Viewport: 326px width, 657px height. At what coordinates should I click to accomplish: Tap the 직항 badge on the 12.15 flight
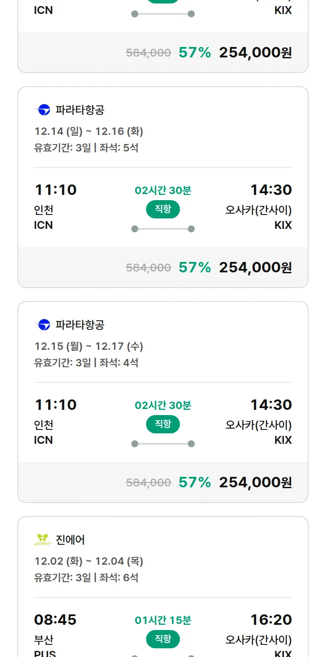point(163,424)
